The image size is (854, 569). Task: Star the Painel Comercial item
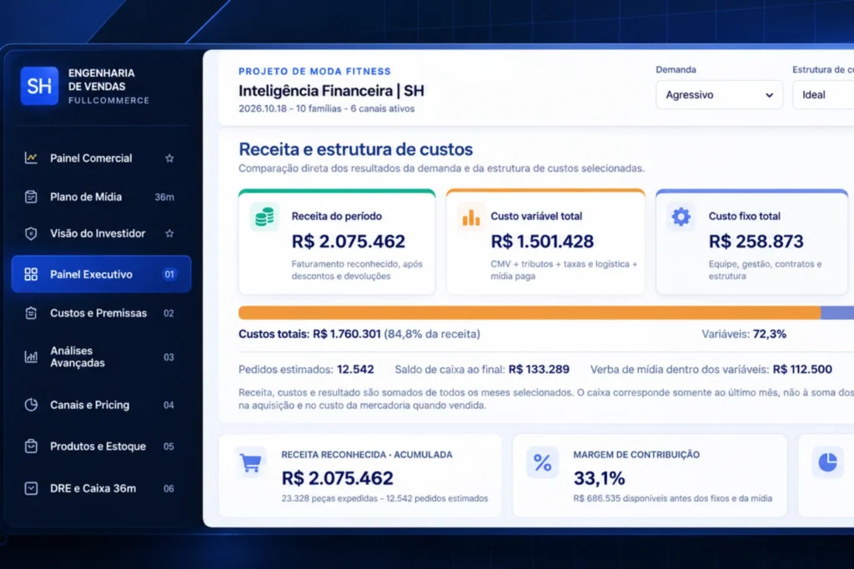[x=169, y=158]
